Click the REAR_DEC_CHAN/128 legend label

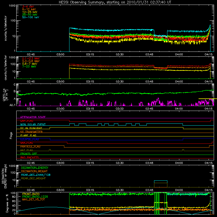point(36,175)
